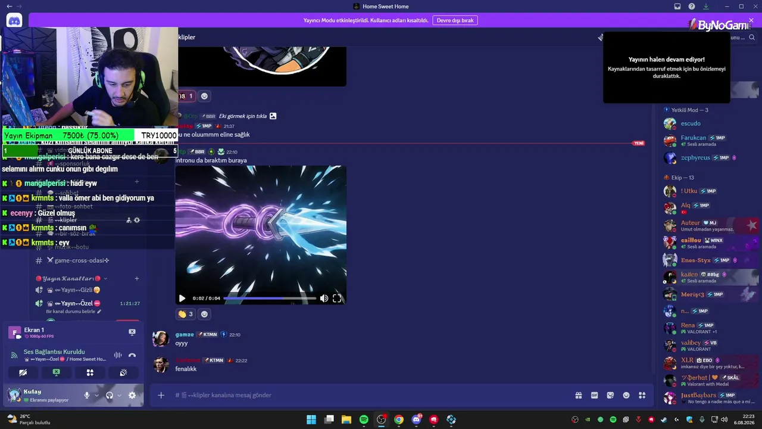Viewport: 762px width, 429px height.
Task: Click the video progress bar
Action: point(269,299)
